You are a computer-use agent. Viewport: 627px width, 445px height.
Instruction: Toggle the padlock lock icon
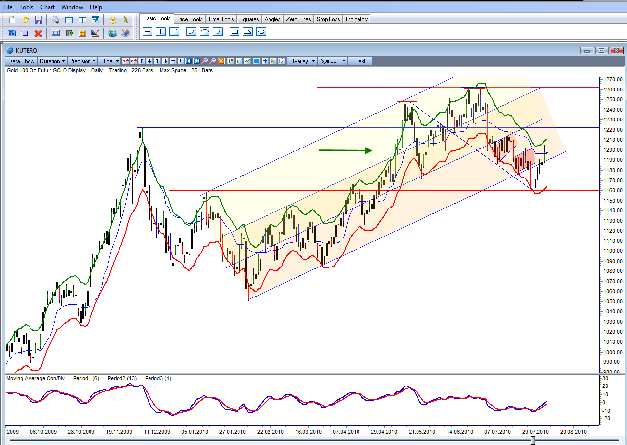[113, 20]
